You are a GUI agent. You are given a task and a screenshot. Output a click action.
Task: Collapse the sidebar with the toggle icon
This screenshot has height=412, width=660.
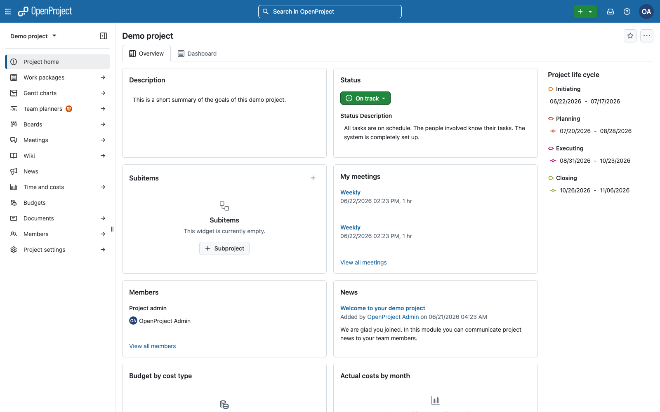pos(104,36)
